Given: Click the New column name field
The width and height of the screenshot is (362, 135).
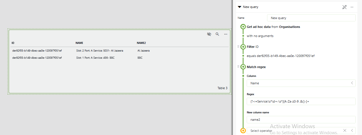Looking at the screenshot, I should click(301, 120).
